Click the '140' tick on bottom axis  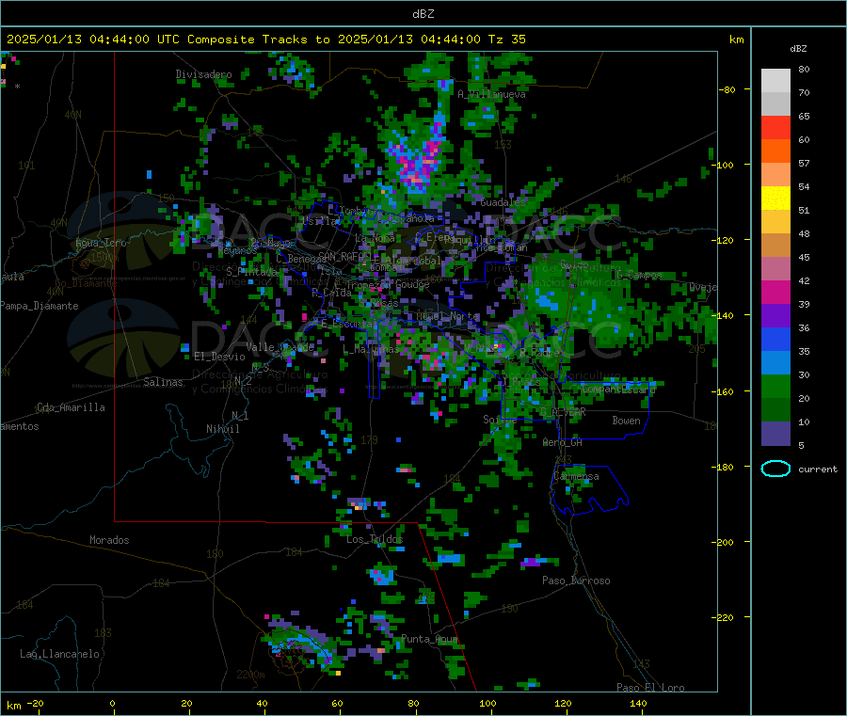click(x=638, y=704)
